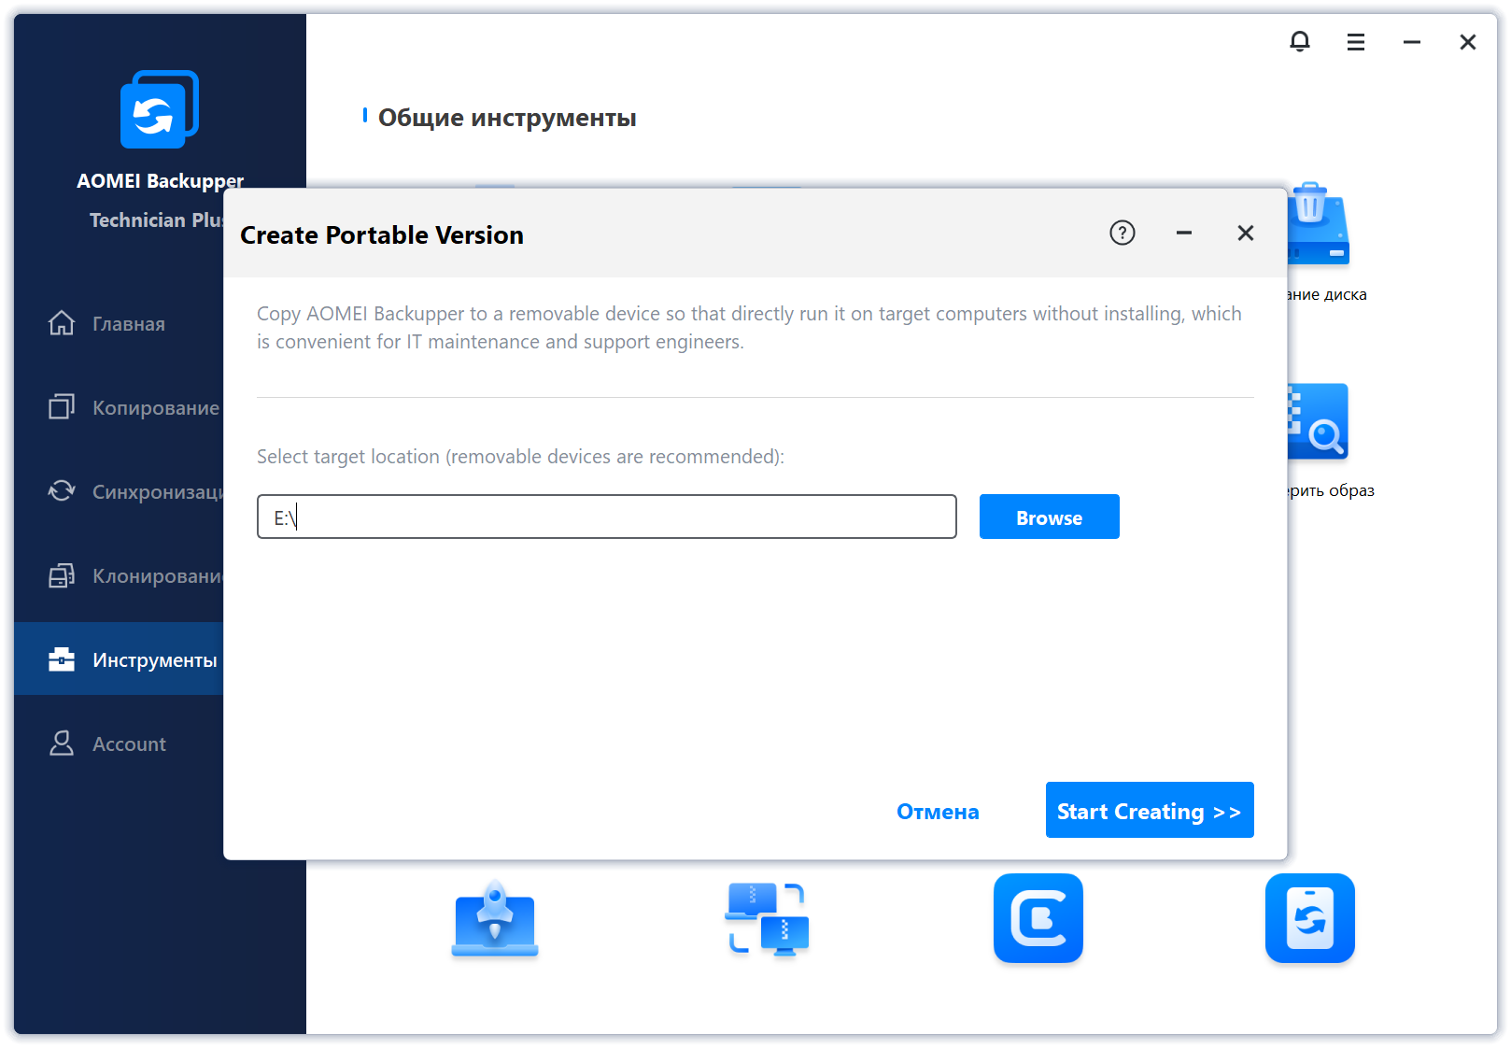
Task: Click the check image magnifier icon
Action: point(1318,421)
